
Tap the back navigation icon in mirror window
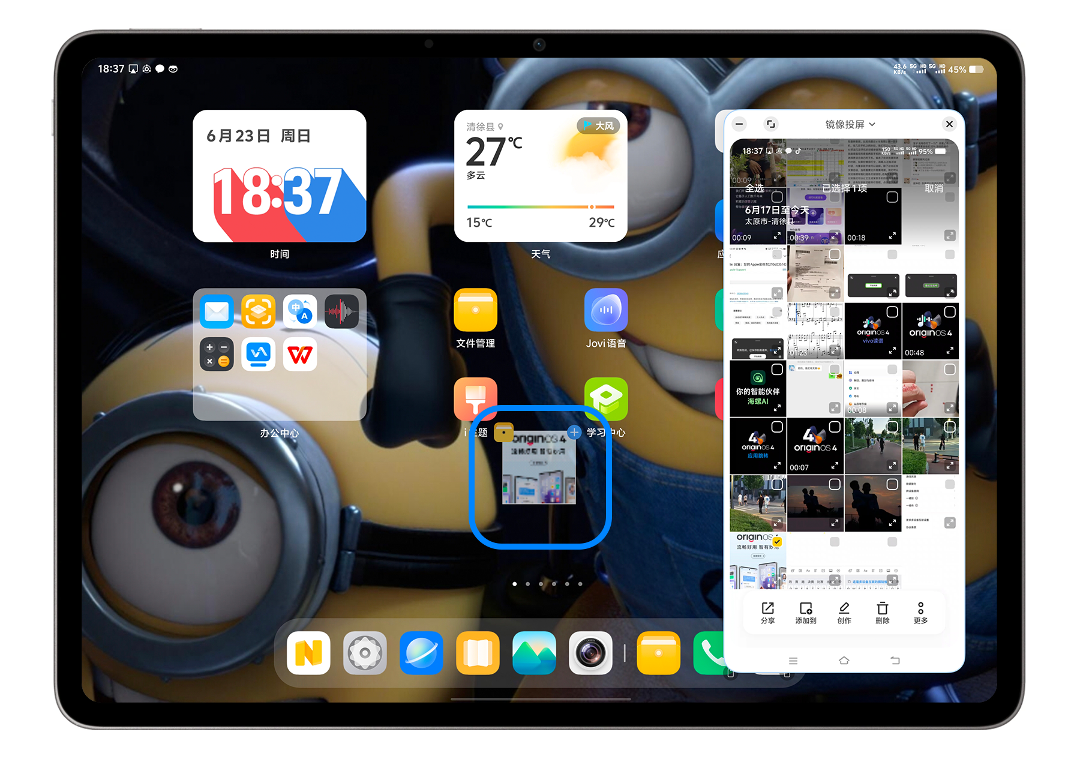[895, 661]
